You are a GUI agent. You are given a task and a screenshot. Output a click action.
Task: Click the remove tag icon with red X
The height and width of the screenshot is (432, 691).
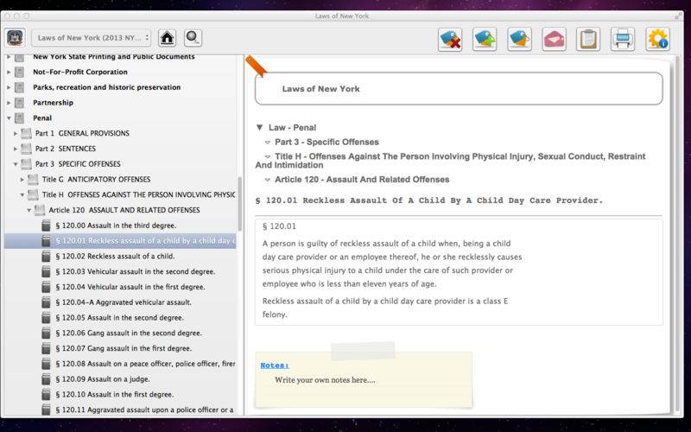[450, 39]
